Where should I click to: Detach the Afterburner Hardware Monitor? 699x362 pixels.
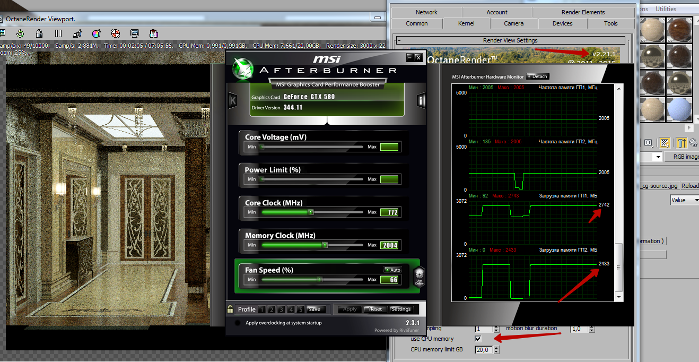[537, 76]
